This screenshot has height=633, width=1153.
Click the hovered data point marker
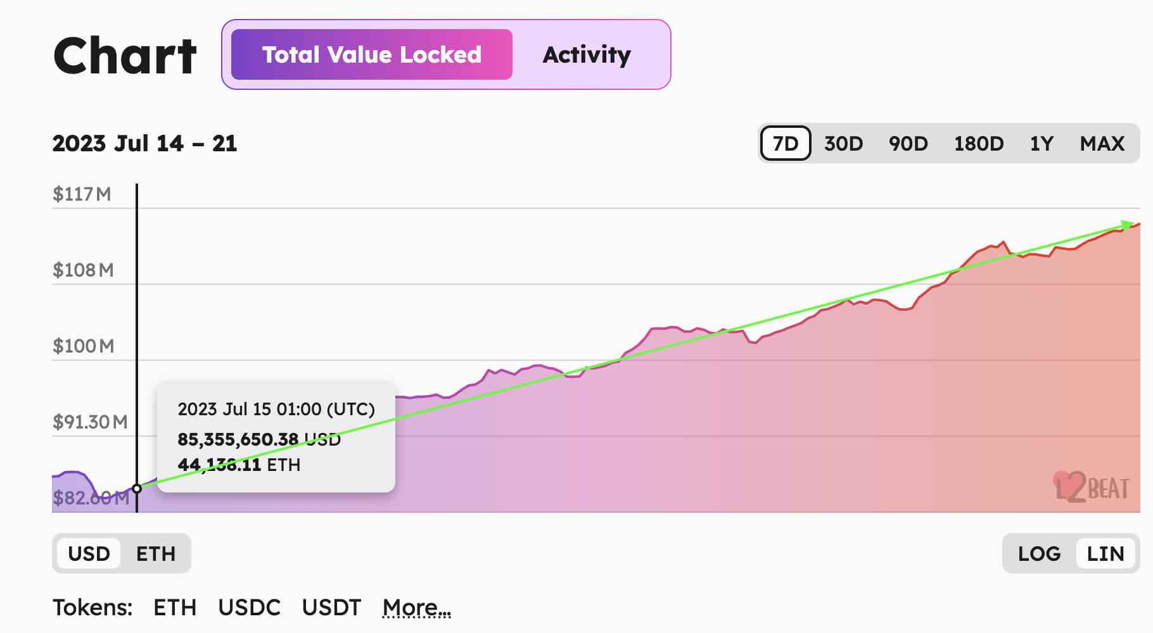point(137,489)
